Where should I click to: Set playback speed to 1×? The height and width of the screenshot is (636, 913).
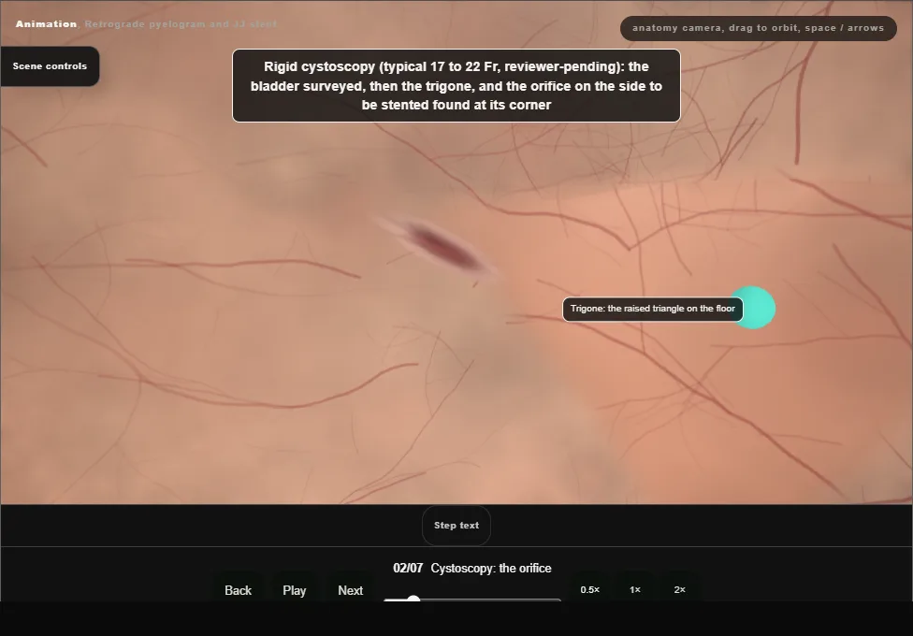coord(635,590)
